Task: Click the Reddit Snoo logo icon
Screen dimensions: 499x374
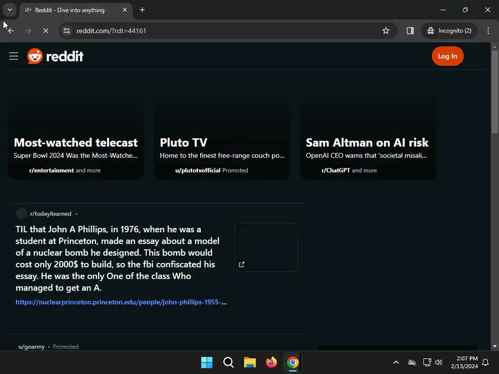Action: coord(35,56)
